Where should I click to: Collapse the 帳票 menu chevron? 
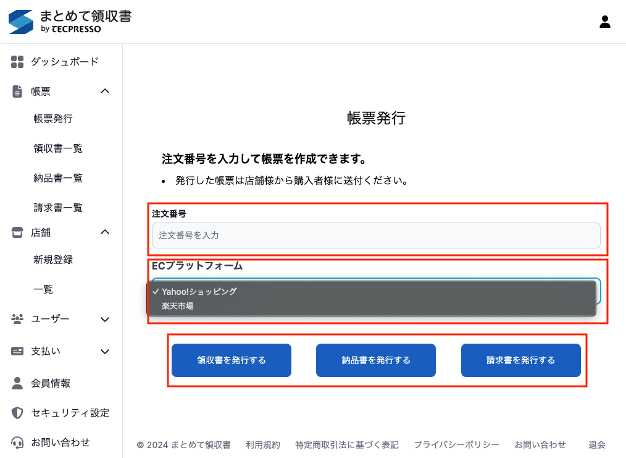coord(105,91)
